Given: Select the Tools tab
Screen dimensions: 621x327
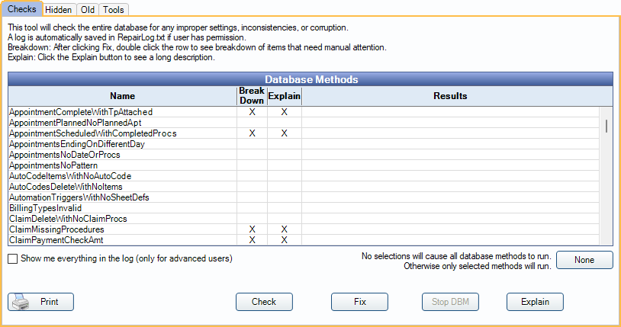Looking at the screenshot, I should click(x=114, y=9).
